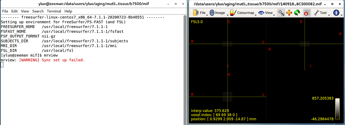The height and width of the screenshot is (125, 345).
Task: Click the MNI_DIR path line
Action: (x=59, y=46)
